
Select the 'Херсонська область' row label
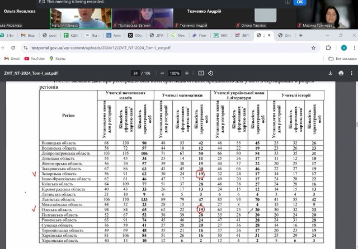coord(60,241)
